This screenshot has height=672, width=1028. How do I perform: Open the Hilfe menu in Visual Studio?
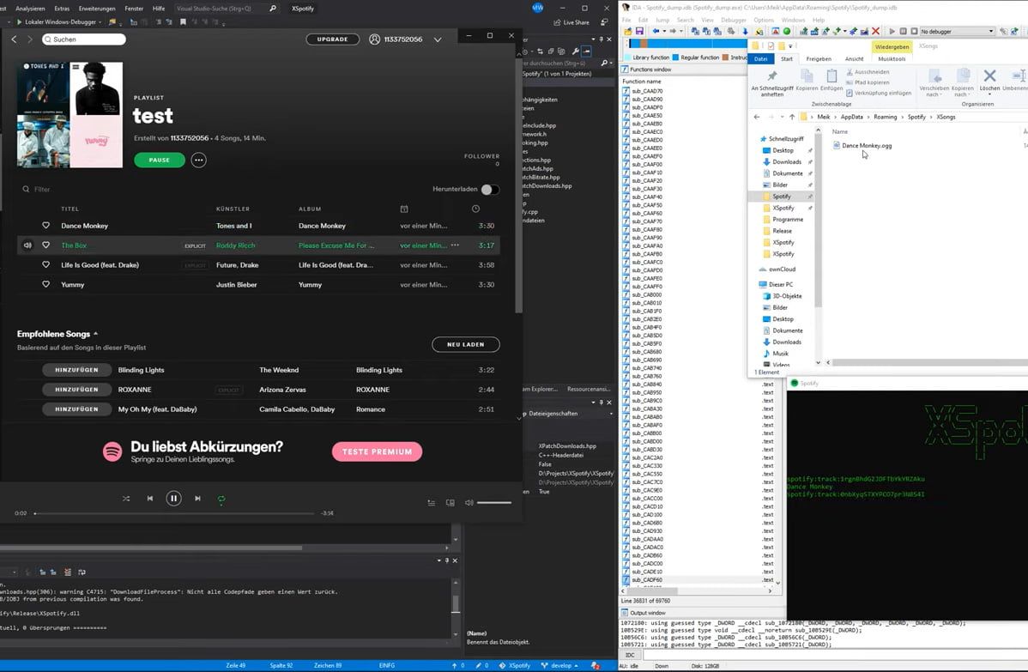pos(159,9)
